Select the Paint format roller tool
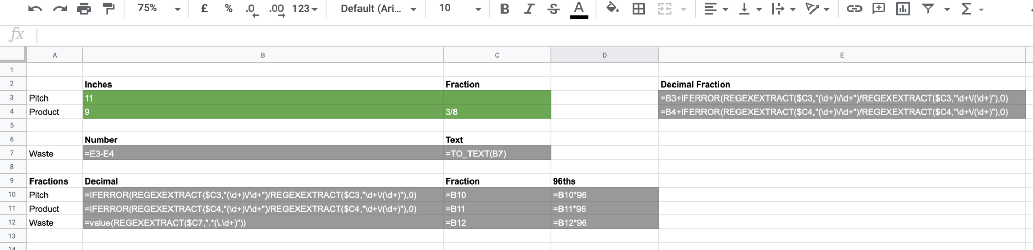This screenshot has width=1033, height=250. (x=108, y=9)
